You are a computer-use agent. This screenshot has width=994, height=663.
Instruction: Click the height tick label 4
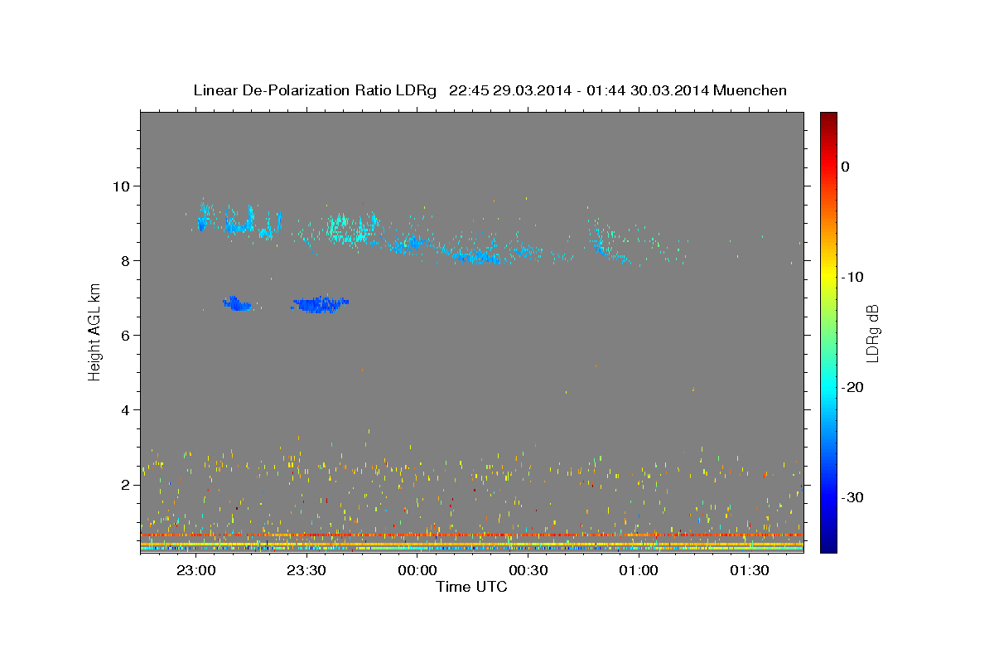[127, 409]
